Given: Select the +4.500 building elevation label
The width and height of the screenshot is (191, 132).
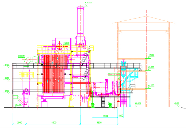Looking at the screenshot, I should [x=151, y=85].
